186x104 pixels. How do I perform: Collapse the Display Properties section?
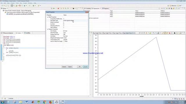tap(48, 29)
